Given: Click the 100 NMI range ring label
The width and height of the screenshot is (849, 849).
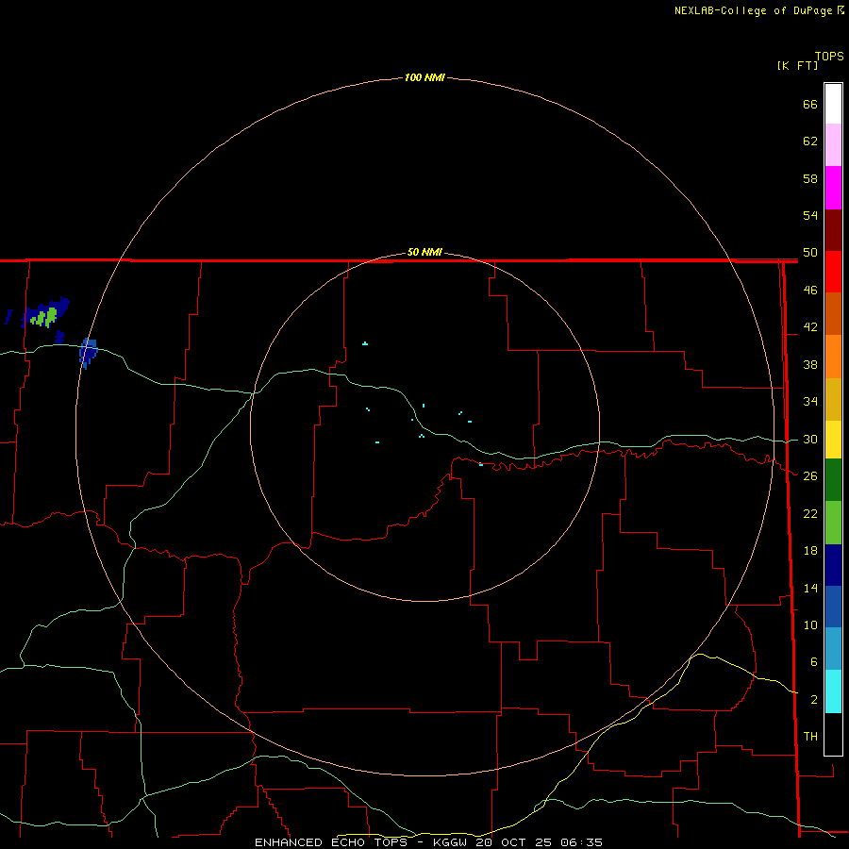Looking at the screenshot, I should click(x=424, y=77).
